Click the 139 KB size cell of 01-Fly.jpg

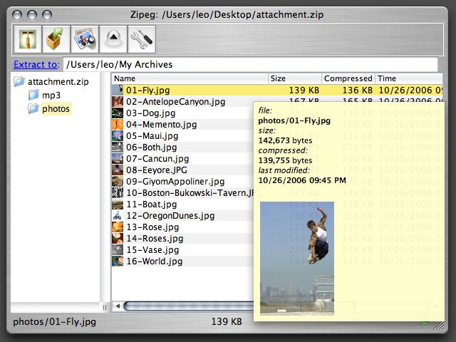point(304,90)
